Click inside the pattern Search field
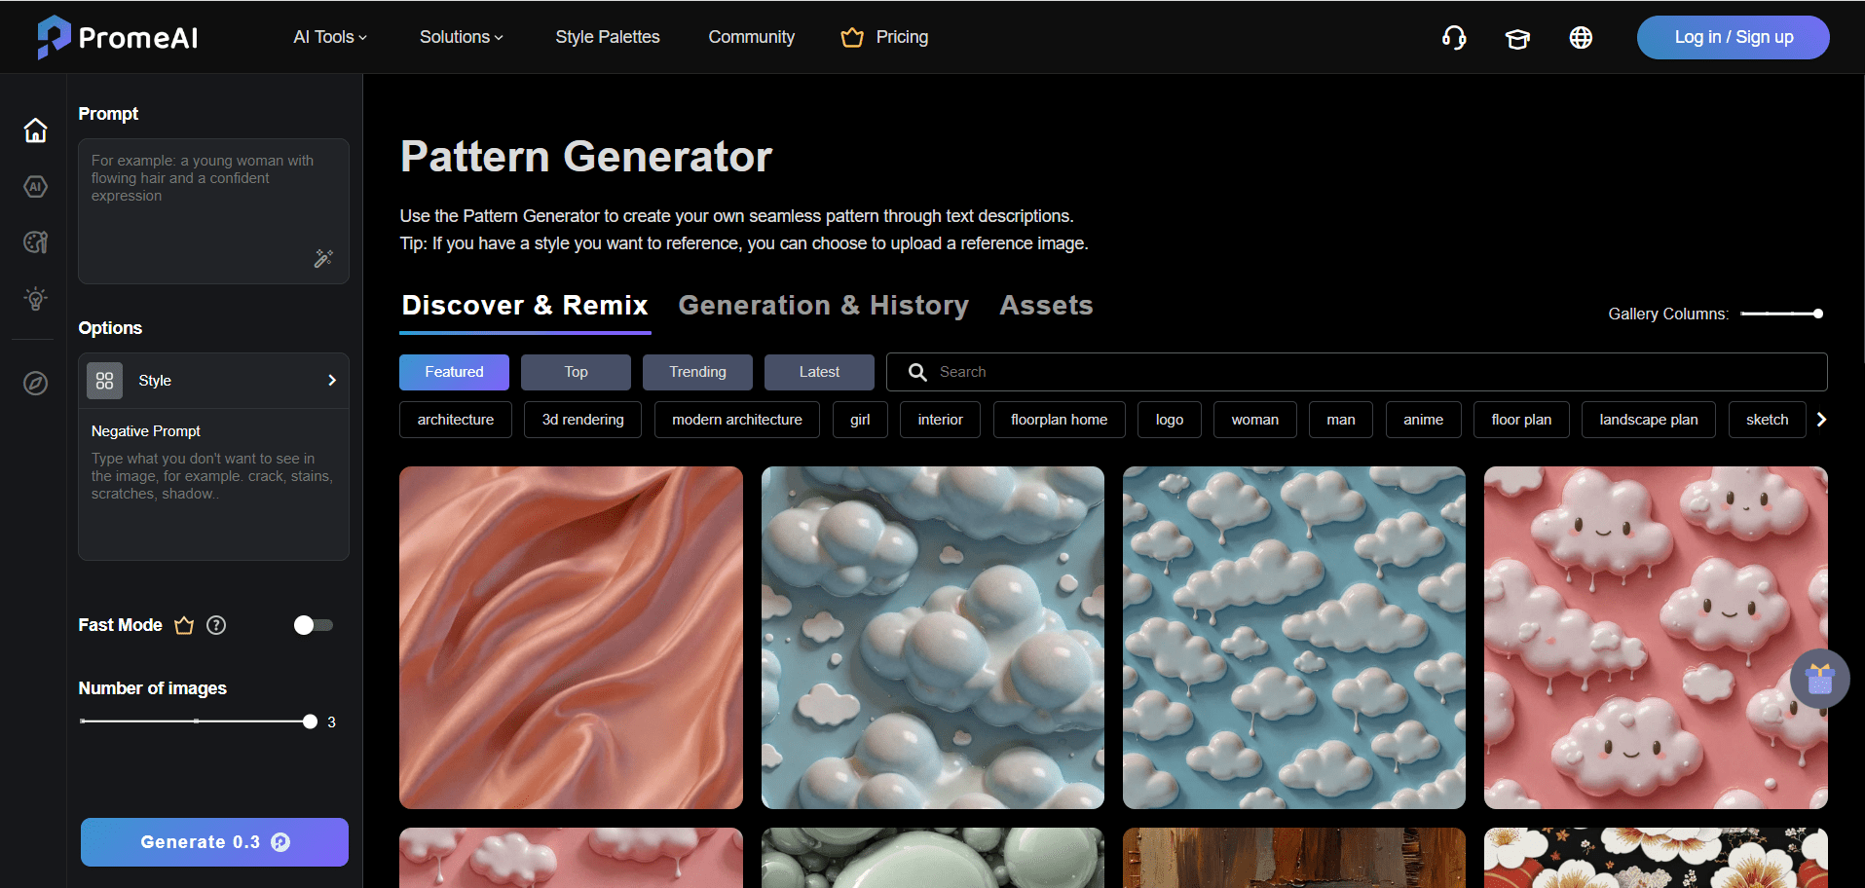Screen dimensions: 1865x888 1071,371
